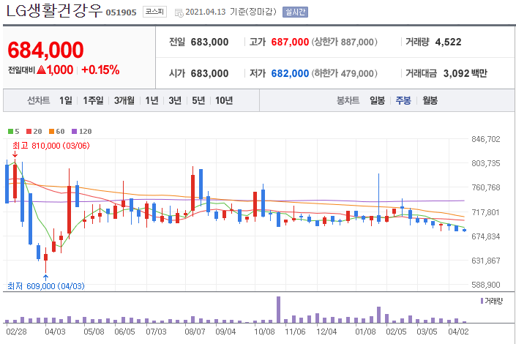Click the 588,900 y-axis label

[x=486, y=285]
